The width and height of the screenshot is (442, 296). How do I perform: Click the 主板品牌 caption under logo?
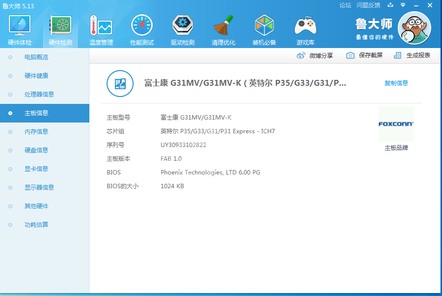pyautogui.click(x=396, y=148)
